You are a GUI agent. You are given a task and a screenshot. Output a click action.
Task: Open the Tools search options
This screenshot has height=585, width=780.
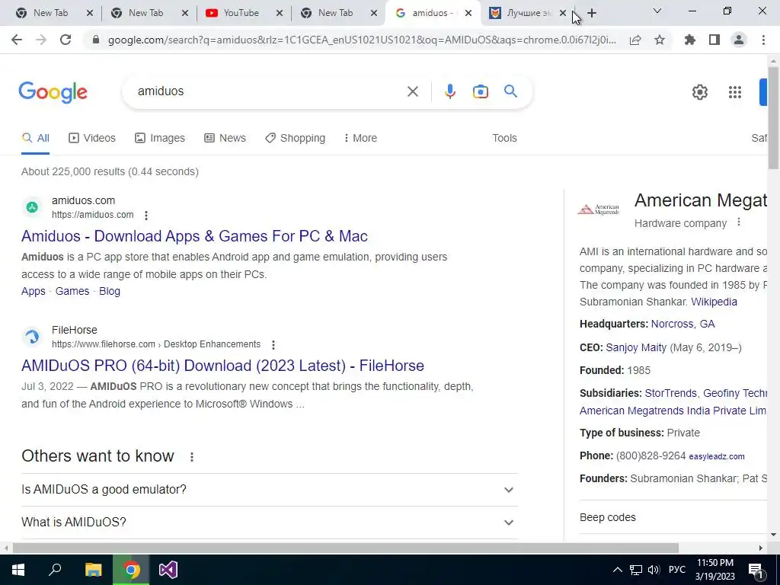(x=504, y=138)
